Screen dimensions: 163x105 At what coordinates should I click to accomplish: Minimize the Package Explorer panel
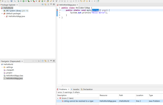(51, 4)
